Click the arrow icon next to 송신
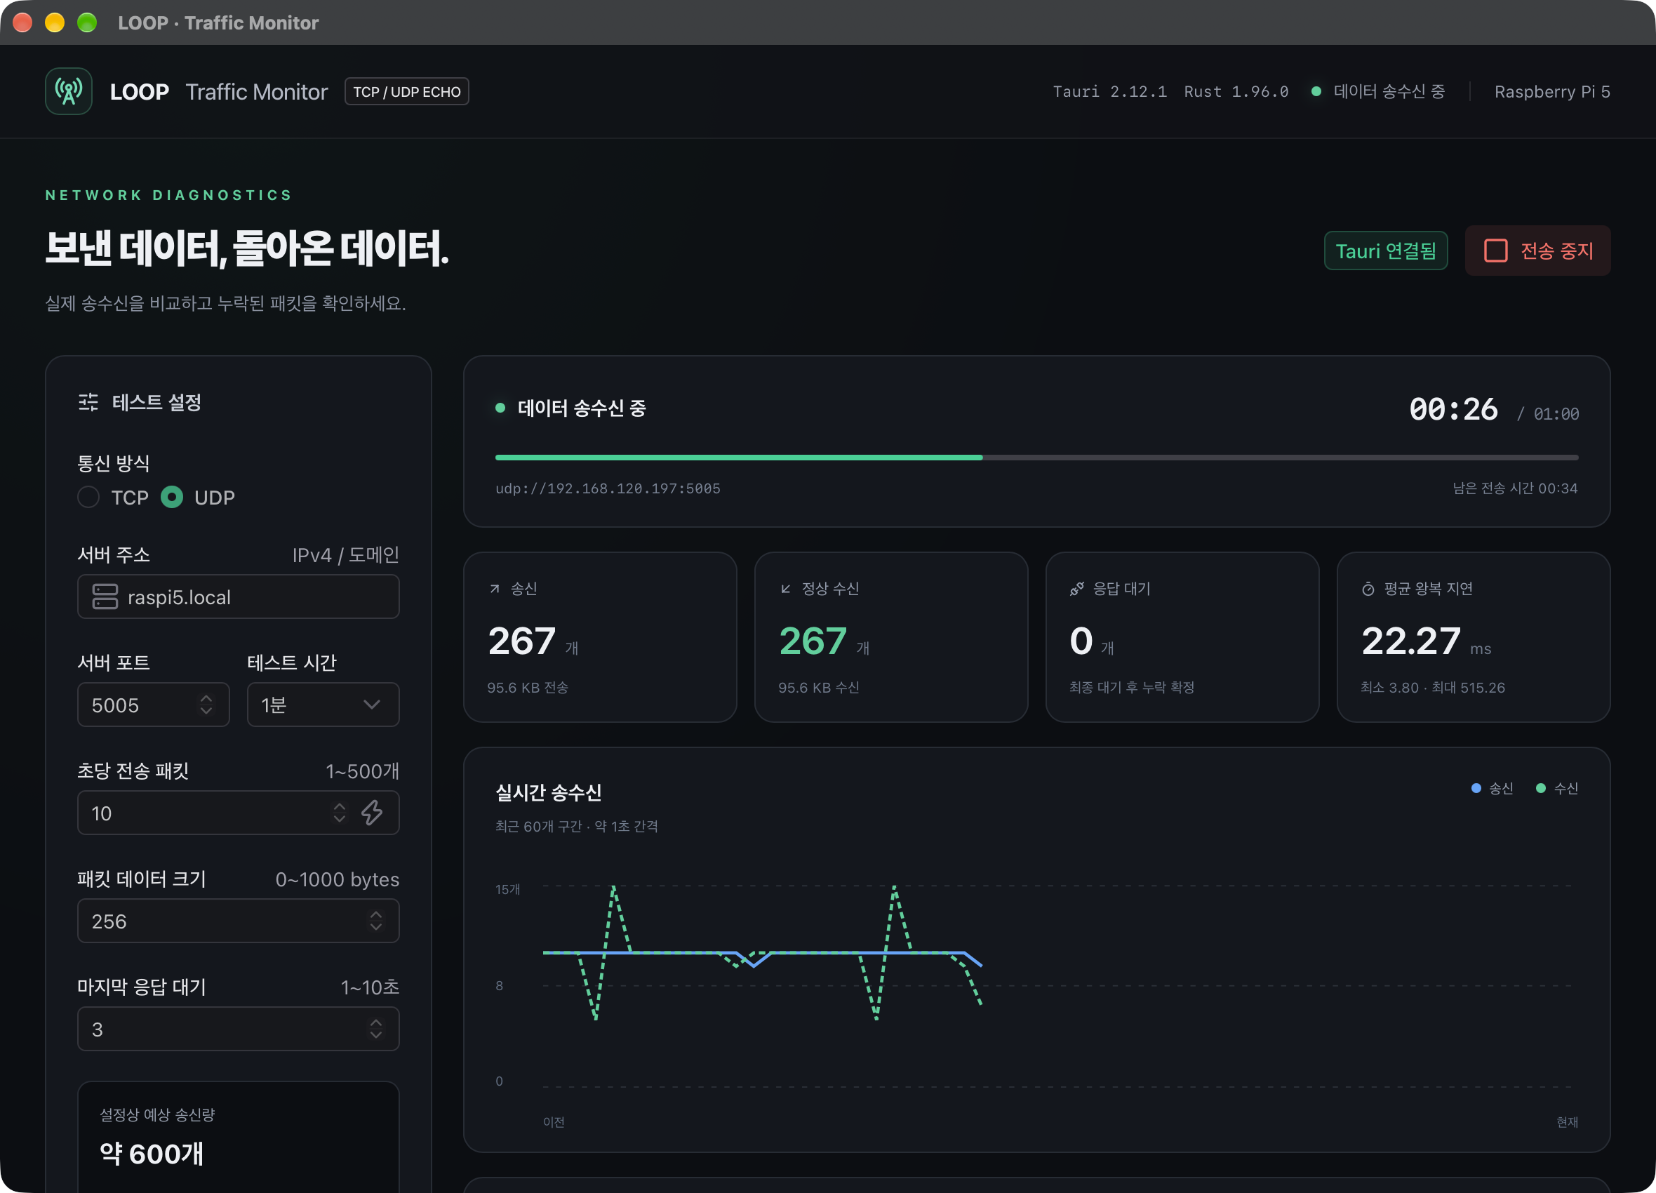 pyautogui.click(x=495, y=589)
